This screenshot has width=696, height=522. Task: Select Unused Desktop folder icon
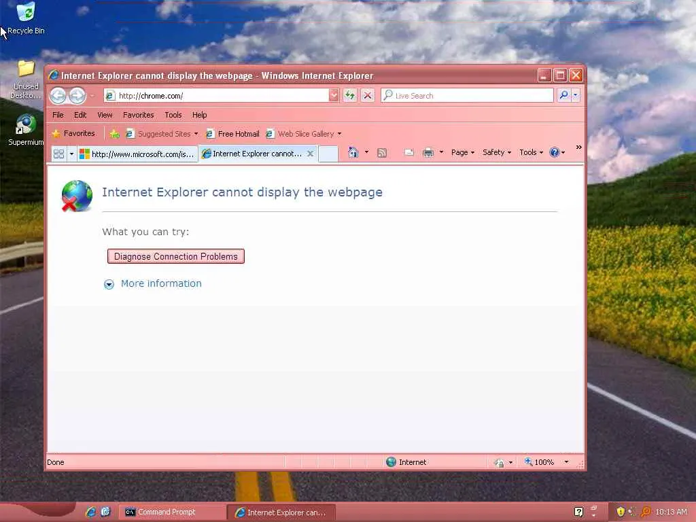pyautogui.click(x=25, y=80)
